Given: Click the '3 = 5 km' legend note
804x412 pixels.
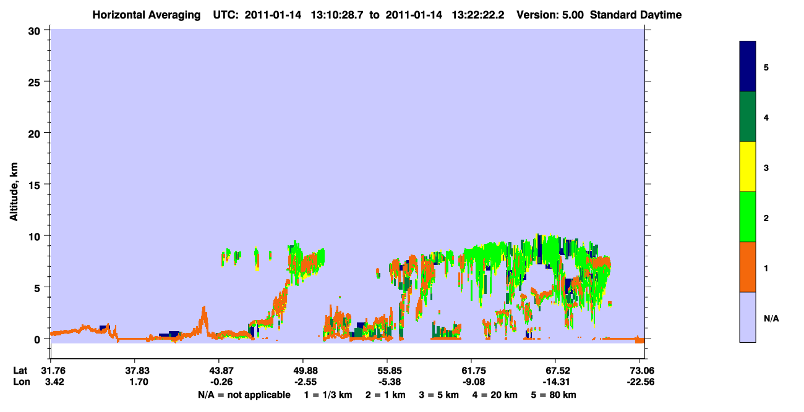Looking at the screenshot, I should (x=439, y=395).
